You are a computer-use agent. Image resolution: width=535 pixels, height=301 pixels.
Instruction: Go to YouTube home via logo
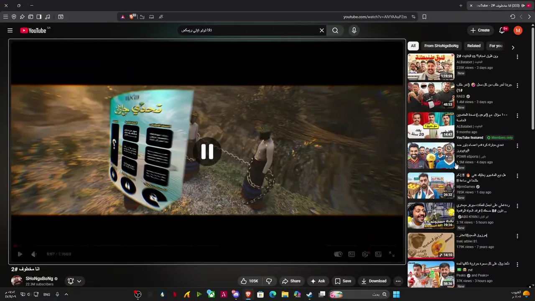[33, 30]
